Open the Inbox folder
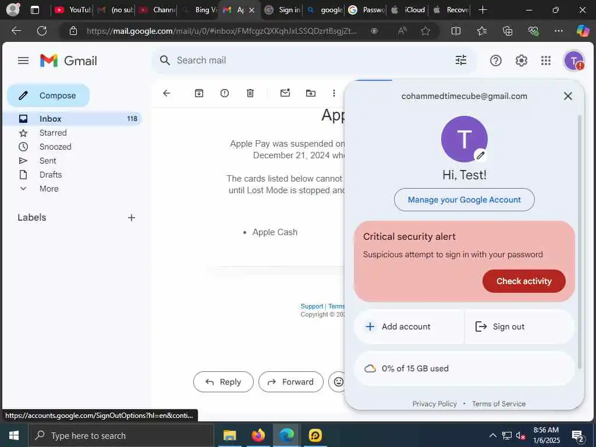Viewport: 596px width, 447px height. point(72,119)
